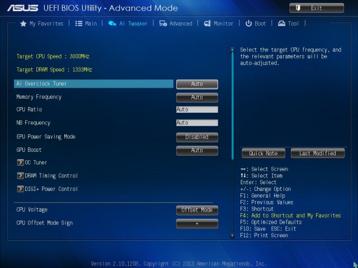358x268 pixels.
Task: Switch to the Main tab
Action: [86, 23]
